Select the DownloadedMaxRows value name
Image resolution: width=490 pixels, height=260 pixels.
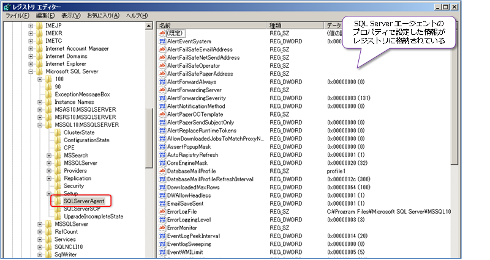coord(194,187)
